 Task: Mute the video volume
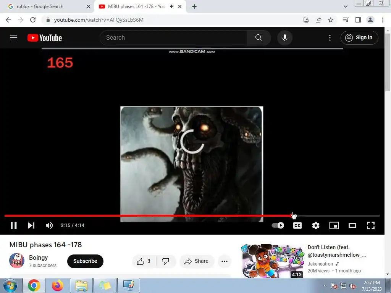pyautogui.click(x=49, y=225)
